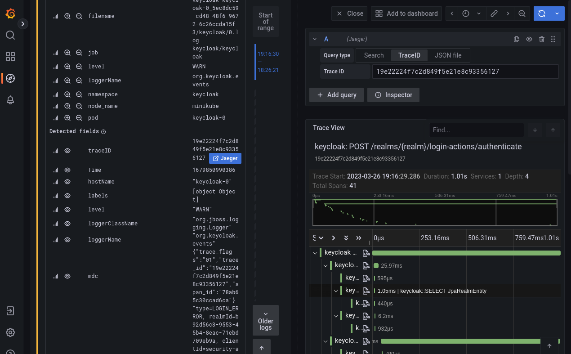Click the Jaeger link button
Image resolution: width=571 pixels, height=354 pixels.
225,158
